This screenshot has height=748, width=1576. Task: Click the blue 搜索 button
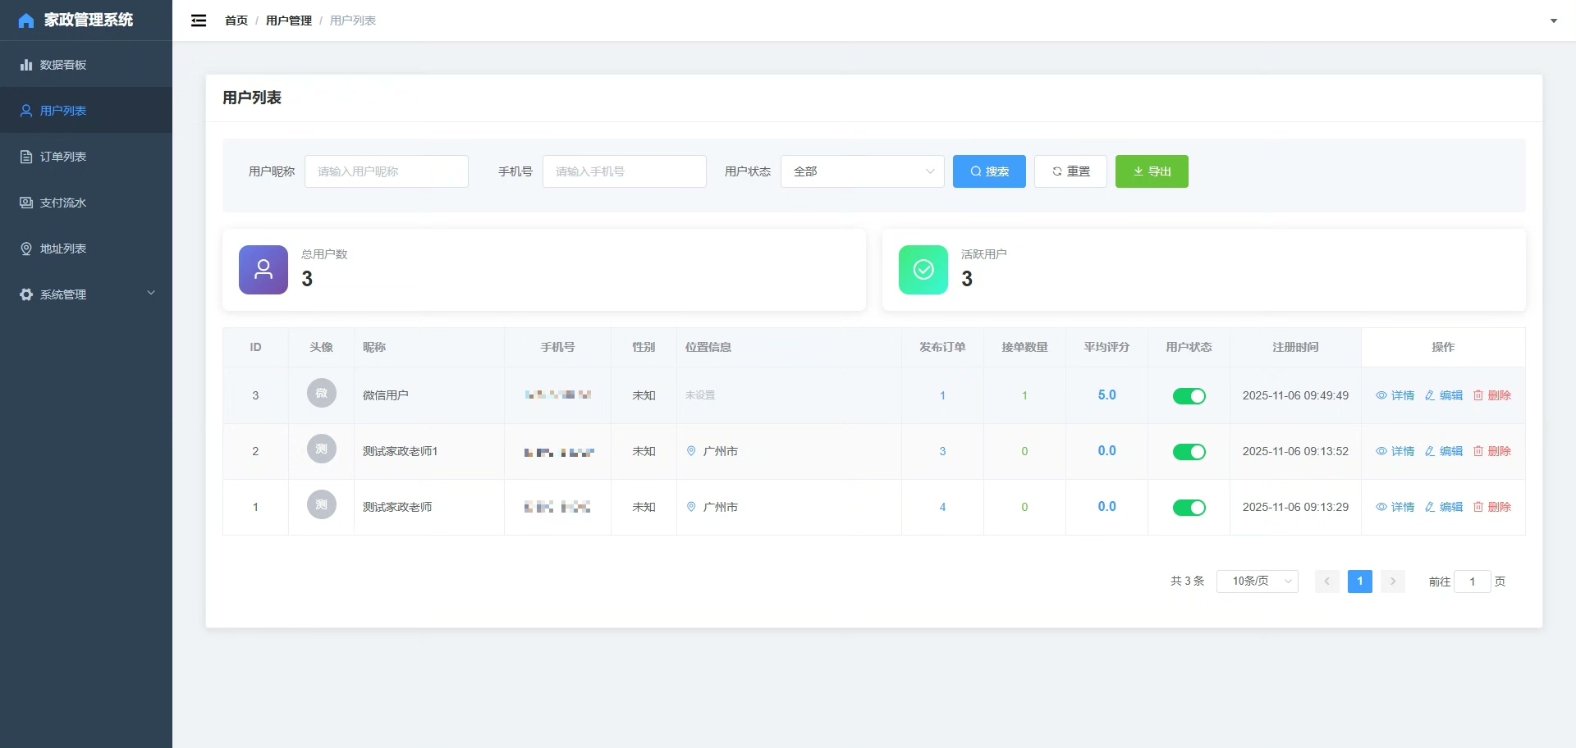pos(988,171)
